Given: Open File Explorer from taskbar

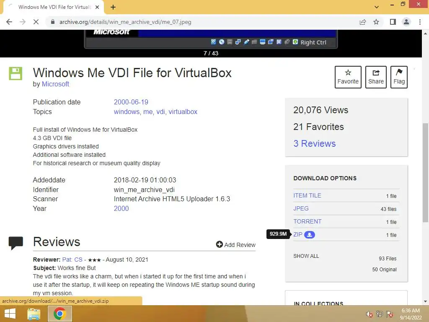Looking at the screenshot, I should 34,314.
